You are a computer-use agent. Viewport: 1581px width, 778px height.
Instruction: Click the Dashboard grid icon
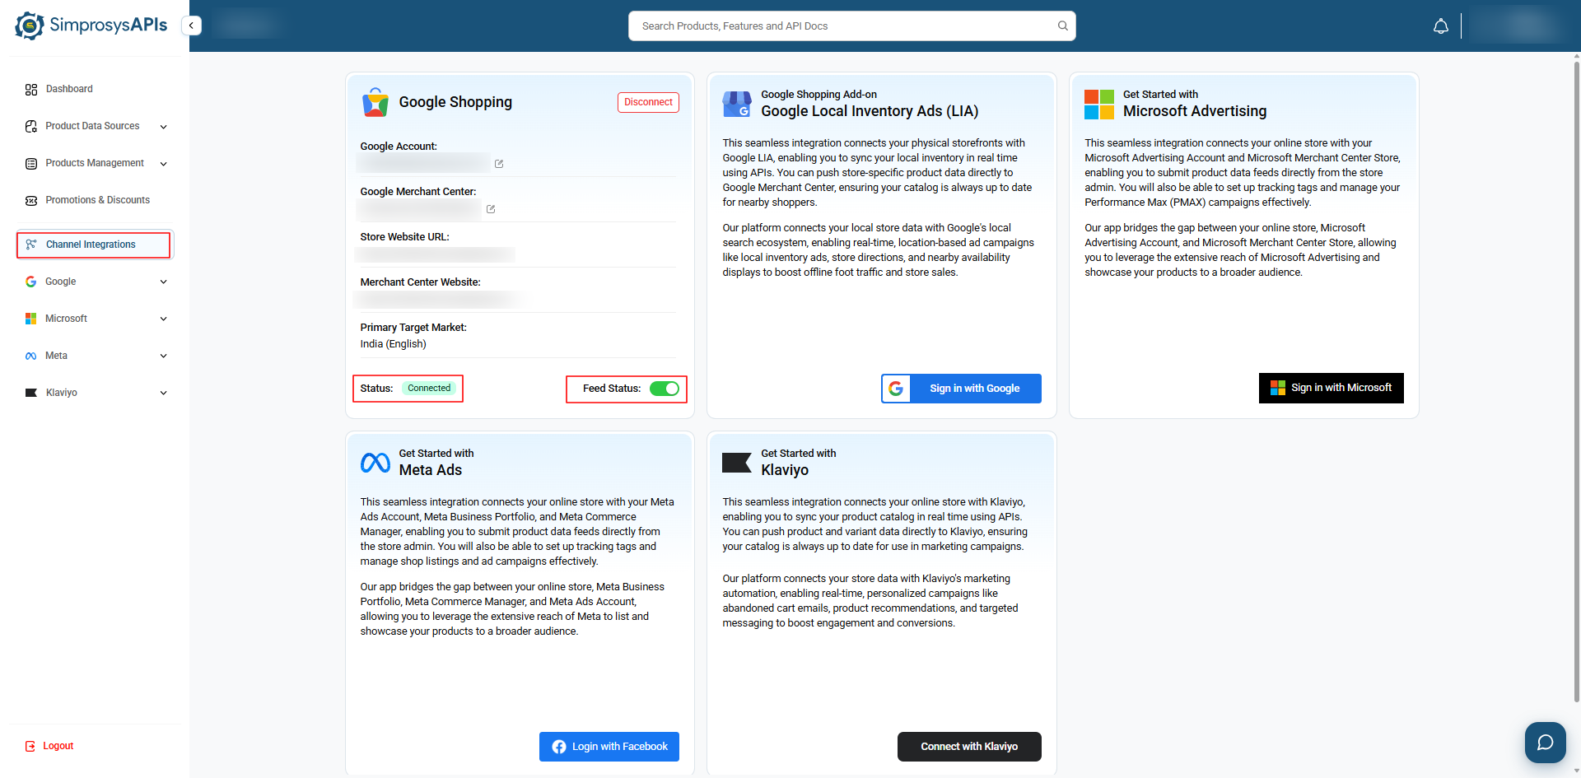pyautogui.click(x=31, y=89)
